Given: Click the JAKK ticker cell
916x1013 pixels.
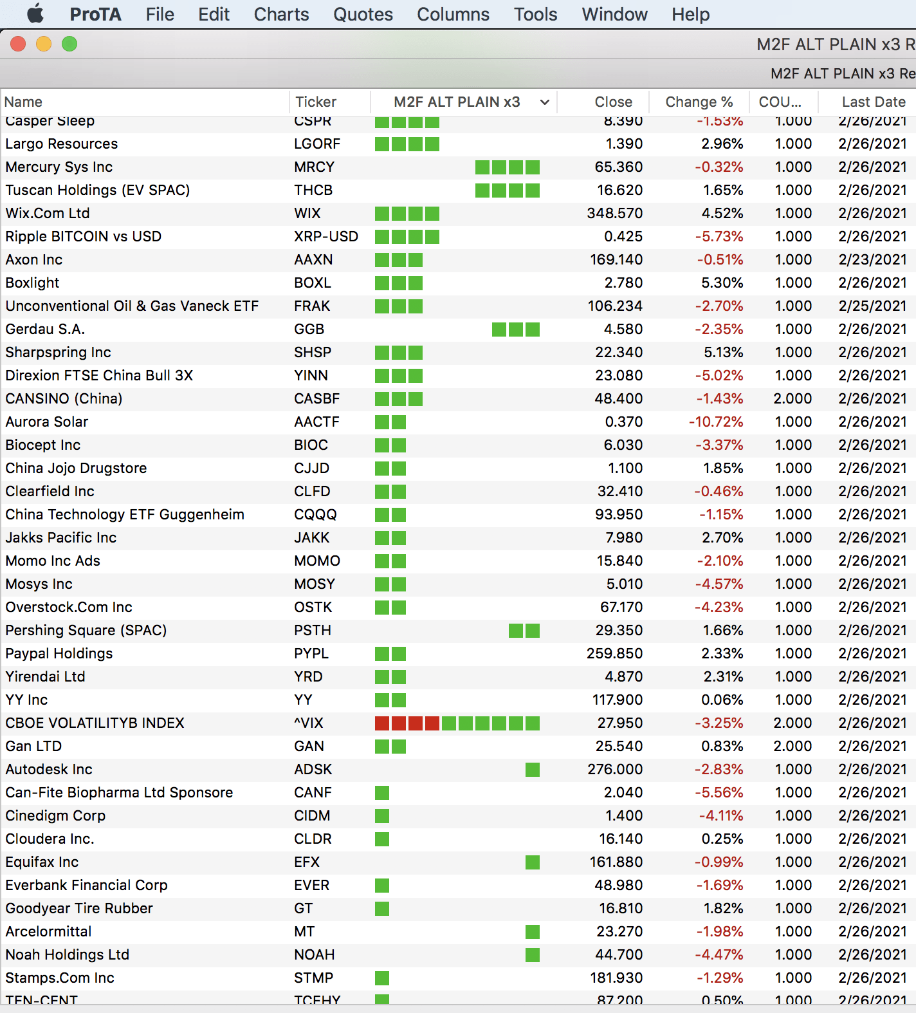Looking at the screenshot, I should coord(311,537).
